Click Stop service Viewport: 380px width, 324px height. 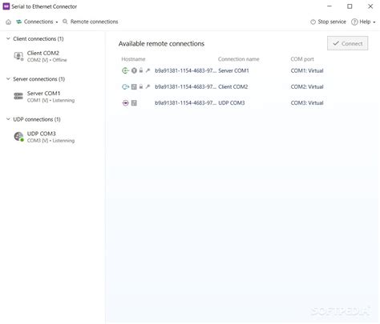click(x=328, y=22)
